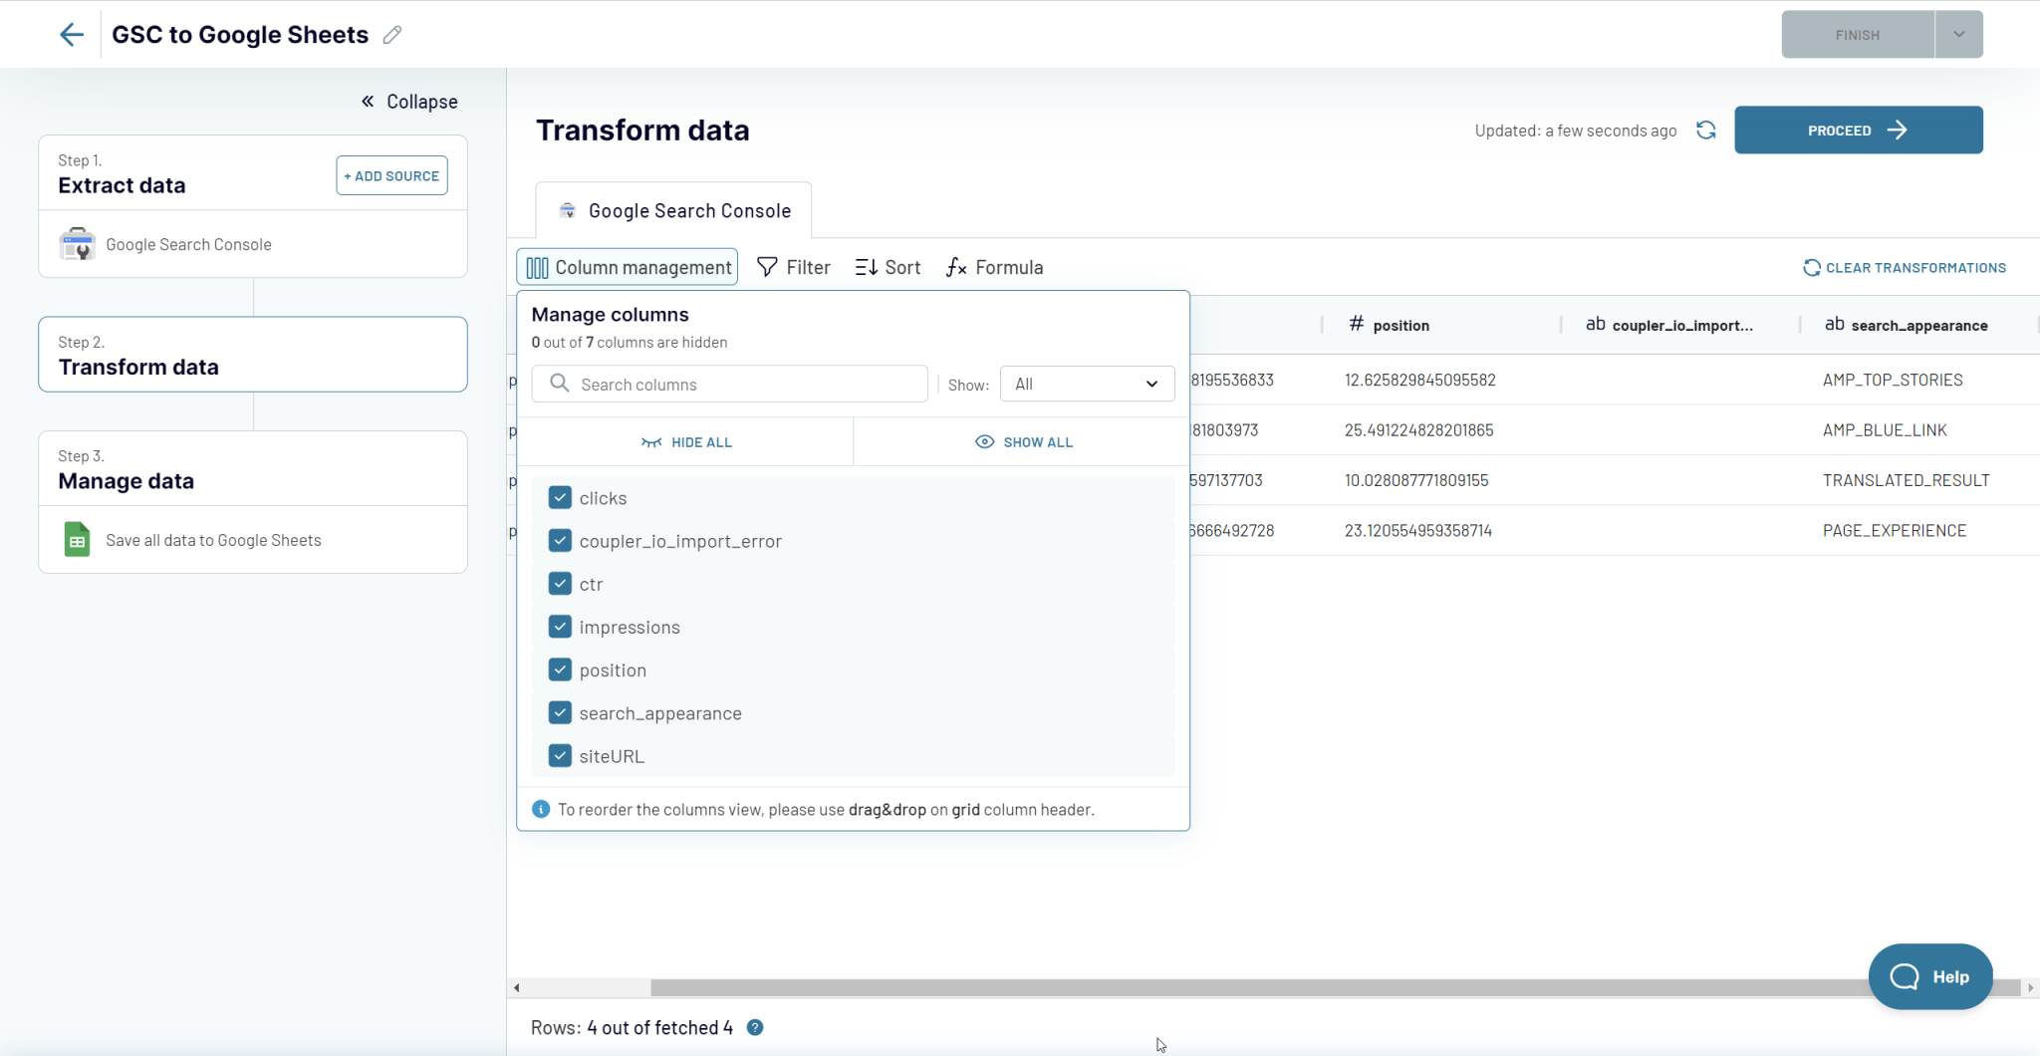Click the Search columns input field
The width and height of the screenshot is (2040, 1056).
click(x=729, y=384)
